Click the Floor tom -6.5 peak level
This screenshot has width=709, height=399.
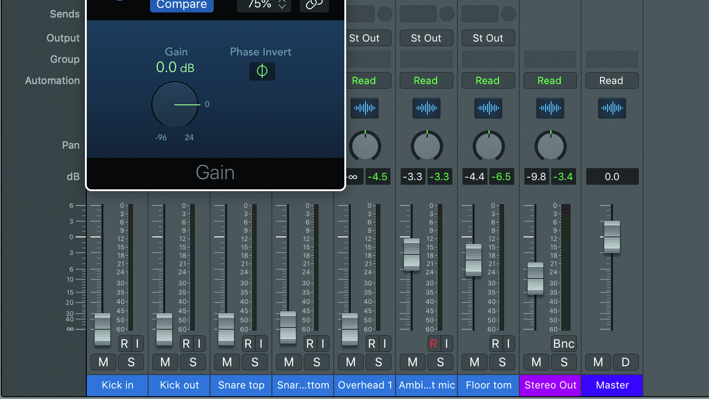click(x=501, y=176)
